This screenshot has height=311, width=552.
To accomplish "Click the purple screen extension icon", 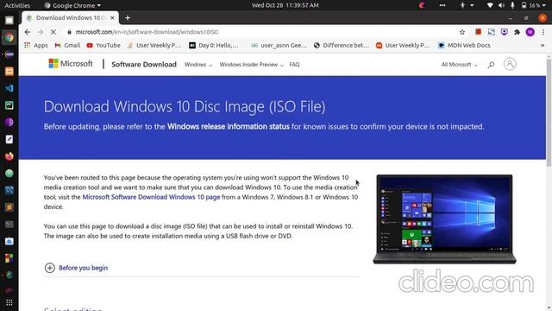I will tap(504, 32).
